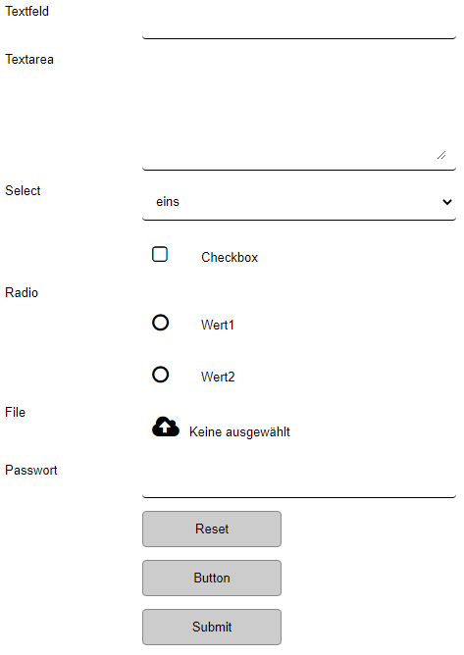This screenshot has width=464, height=655.
Task: Focus the Passwort input field
Action: coord(299,479)
